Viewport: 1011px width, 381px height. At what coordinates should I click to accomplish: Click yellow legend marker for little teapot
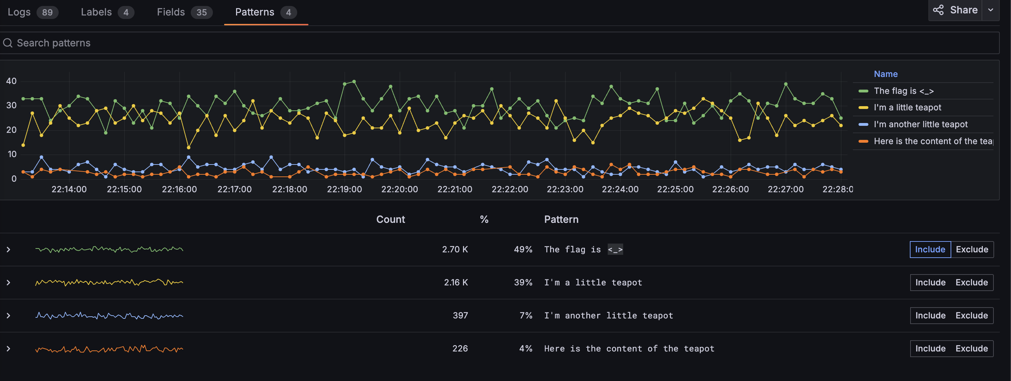[x=863, y=108]
